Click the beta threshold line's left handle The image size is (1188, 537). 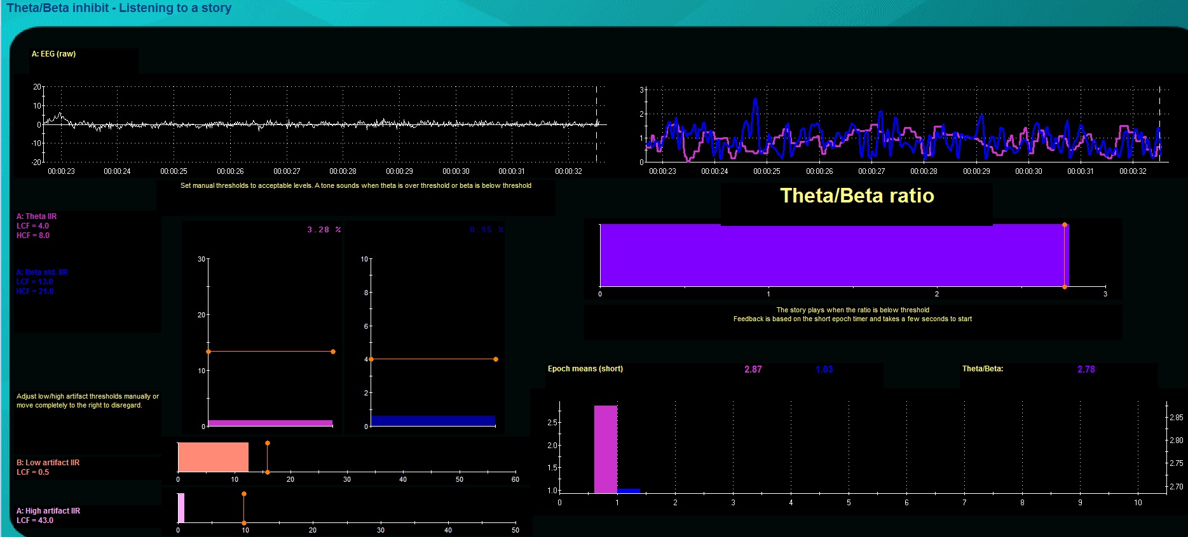[x=371, y=359]
